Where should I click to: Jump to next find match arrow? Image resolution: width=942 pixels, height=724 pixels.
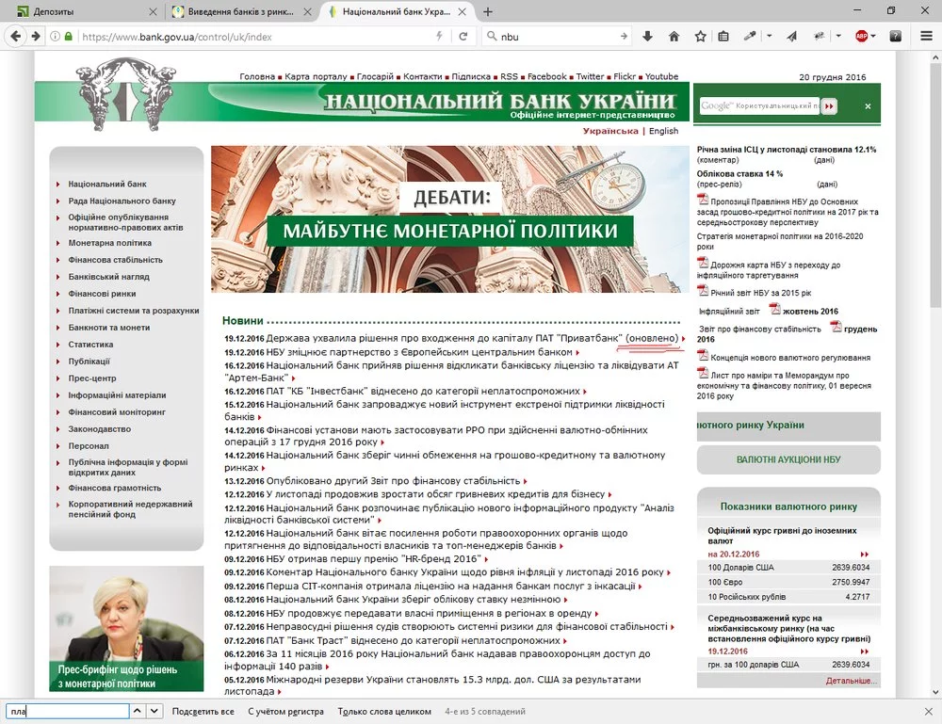154,711
